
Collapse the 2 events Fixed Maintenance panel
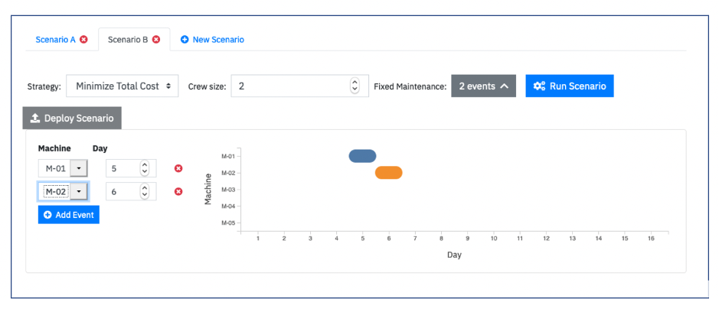(484, 86)
